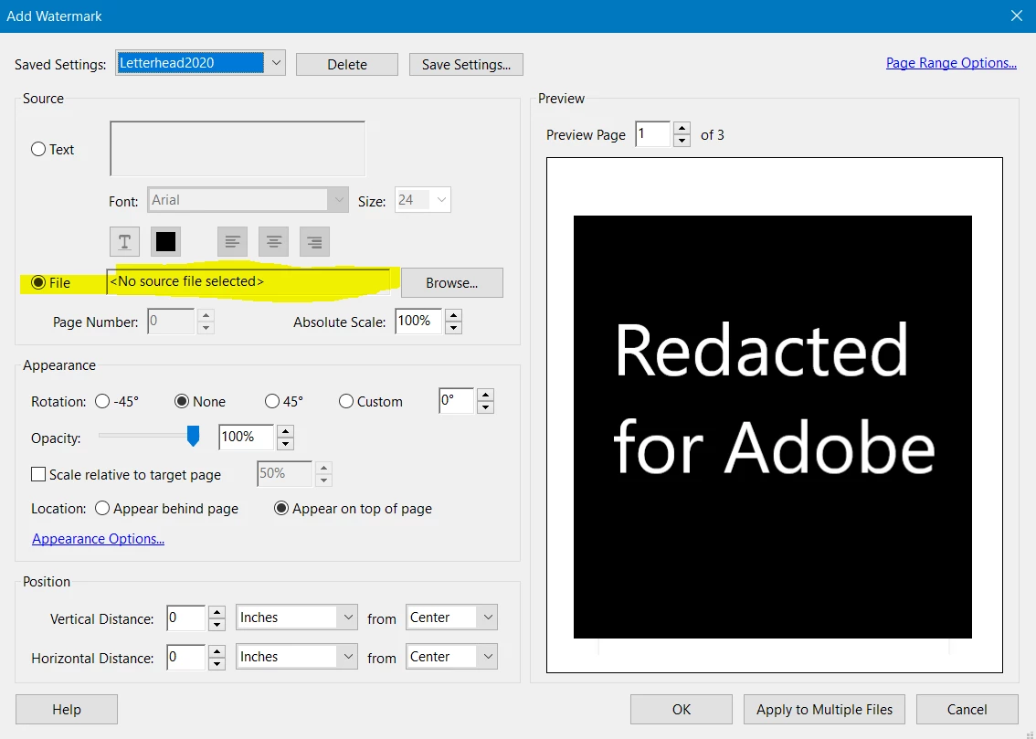Open the font Size dropdown

[x=423, y=200]
